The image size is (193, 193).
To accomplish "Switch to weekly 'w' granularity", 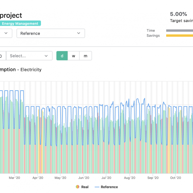I will [74, 56].
